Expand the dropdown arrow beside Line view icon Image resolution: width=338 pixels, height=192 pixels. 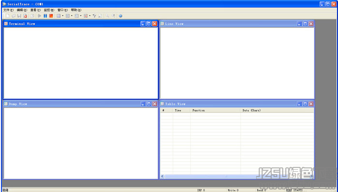click(x=72, y=16)
